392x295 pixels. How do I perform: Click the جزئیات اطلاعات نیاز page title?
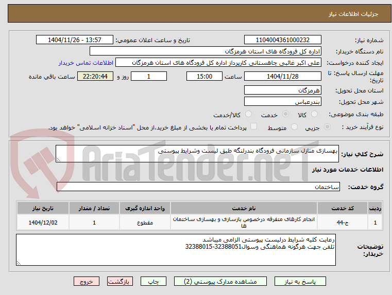[x=353, y=14]
